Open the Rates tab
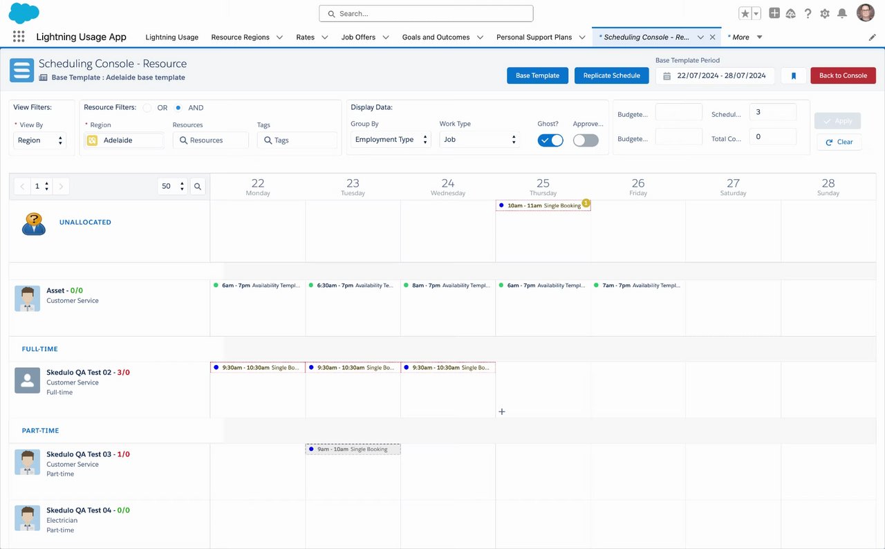The width and height of the screenshot is (885, 549). point(305,37)
